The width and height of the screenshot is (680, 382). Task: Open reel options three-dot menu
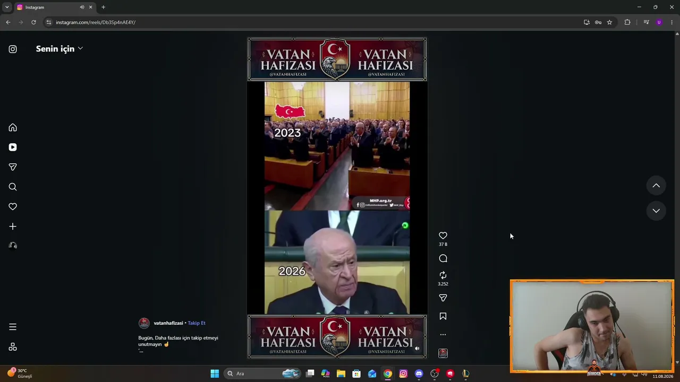[x=443, y=335]
